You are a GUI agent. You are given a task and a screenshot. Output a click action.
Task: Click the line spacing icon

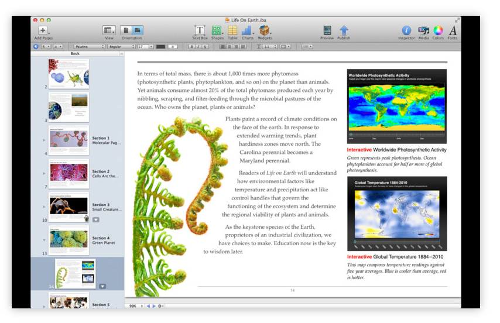(x=259, y=46)
